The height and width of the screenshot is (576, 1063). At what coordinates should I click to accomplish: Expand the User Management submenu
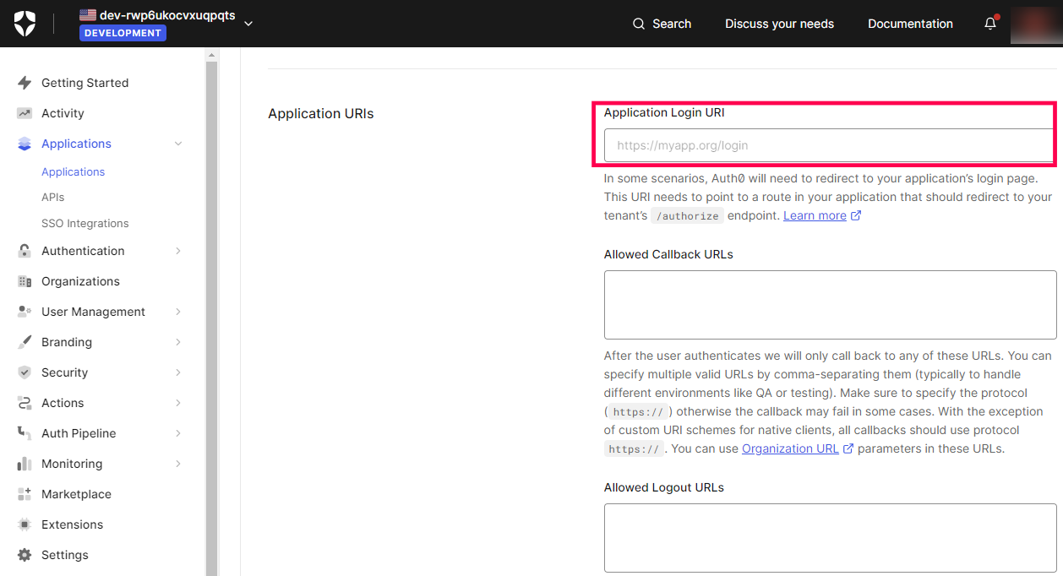[x=178, y=312]
